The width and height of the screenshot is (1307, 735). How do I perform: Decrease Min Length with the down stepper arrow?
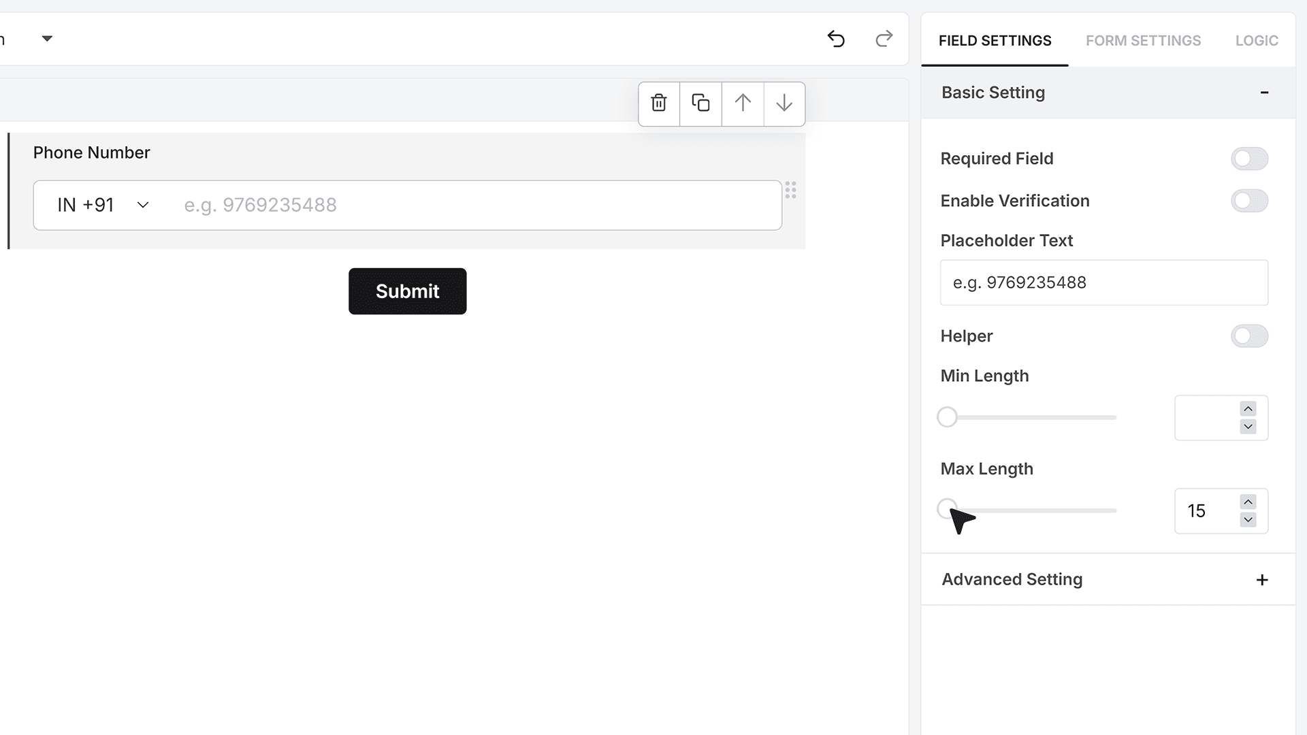tap(1248, 427)
